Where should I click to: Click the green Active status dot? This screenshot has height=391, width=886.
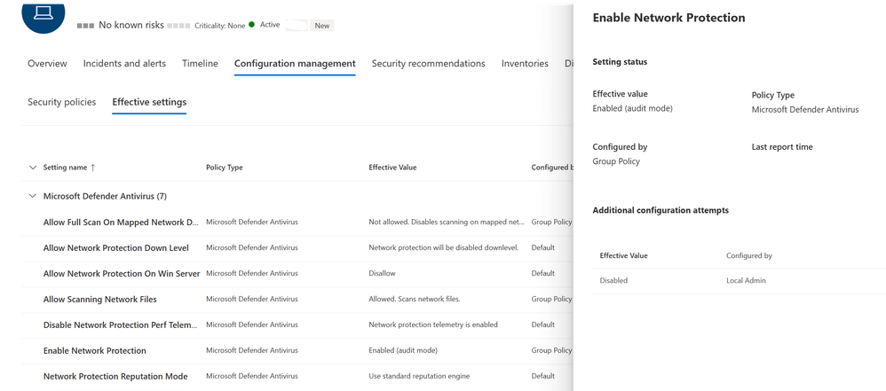252,25
